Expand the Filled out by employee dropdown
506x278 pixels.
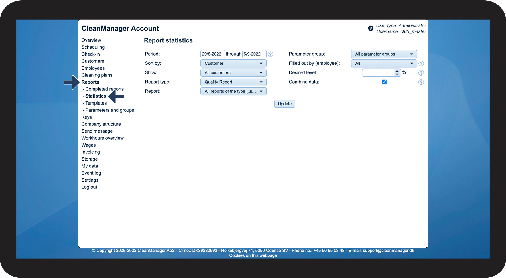coord(384,63)
